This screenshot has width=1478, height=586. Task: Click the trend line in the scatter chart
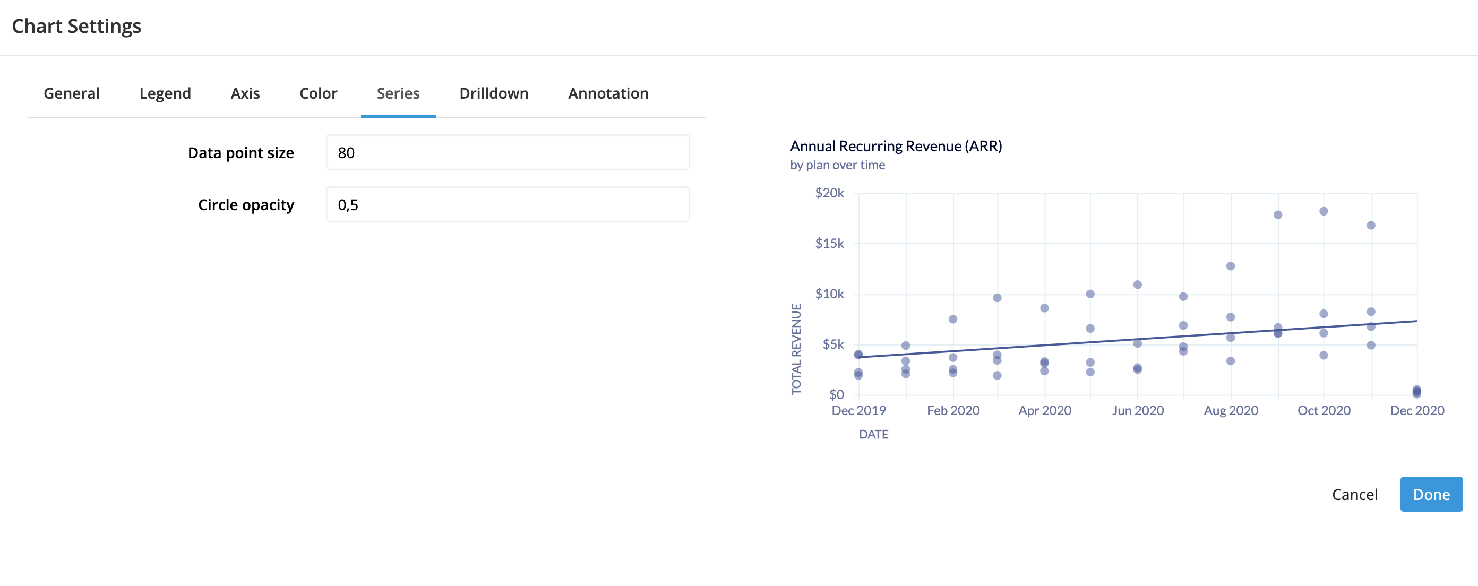tap(1138, 339)
